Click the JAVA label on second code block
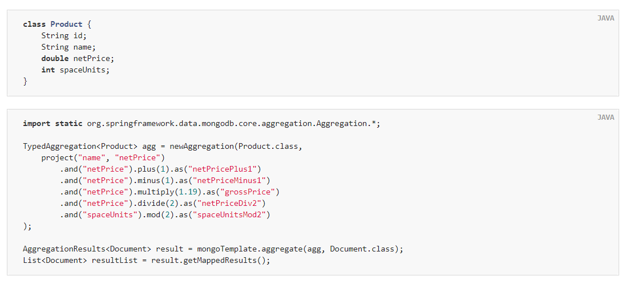 point(605,117)
